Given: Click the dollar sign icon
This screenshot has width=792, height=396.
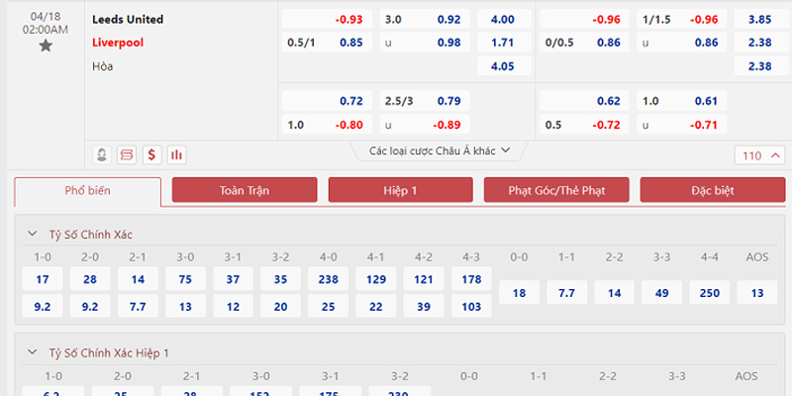Looking at the screenshot, I should point(151,155).
